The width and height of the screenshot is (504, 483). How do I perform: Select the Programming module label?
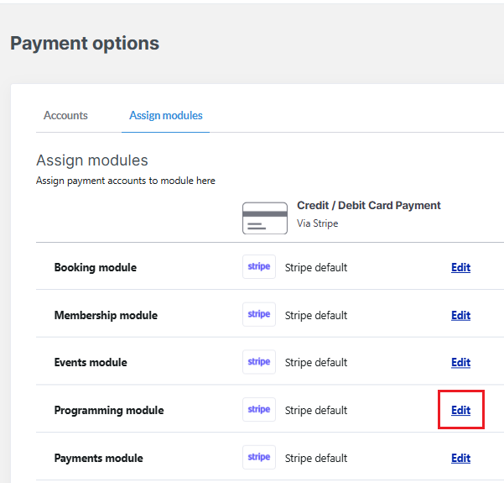(109, 410)
